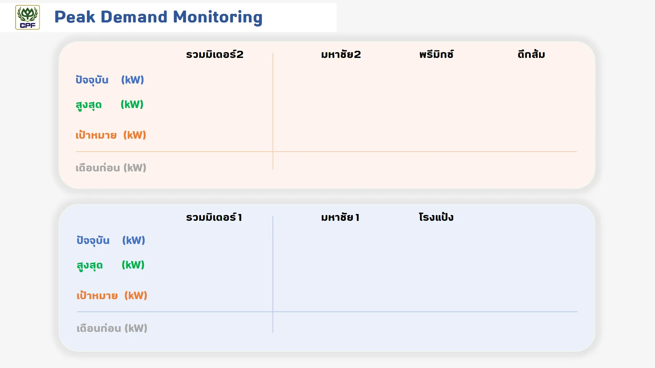Click เป้าหมาย (kW) label in blue panel
Viewport: 655px width, 368px height.
tap(112, 295)
